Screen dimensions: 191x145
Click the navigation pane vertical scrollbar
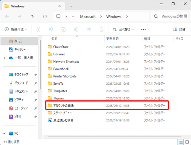click(x=40, y=64)
